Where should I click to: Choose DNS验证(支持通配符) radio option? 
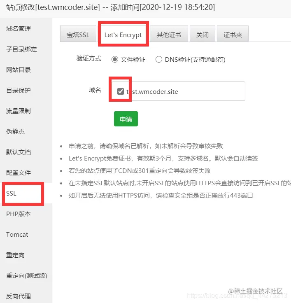(159, 59)
